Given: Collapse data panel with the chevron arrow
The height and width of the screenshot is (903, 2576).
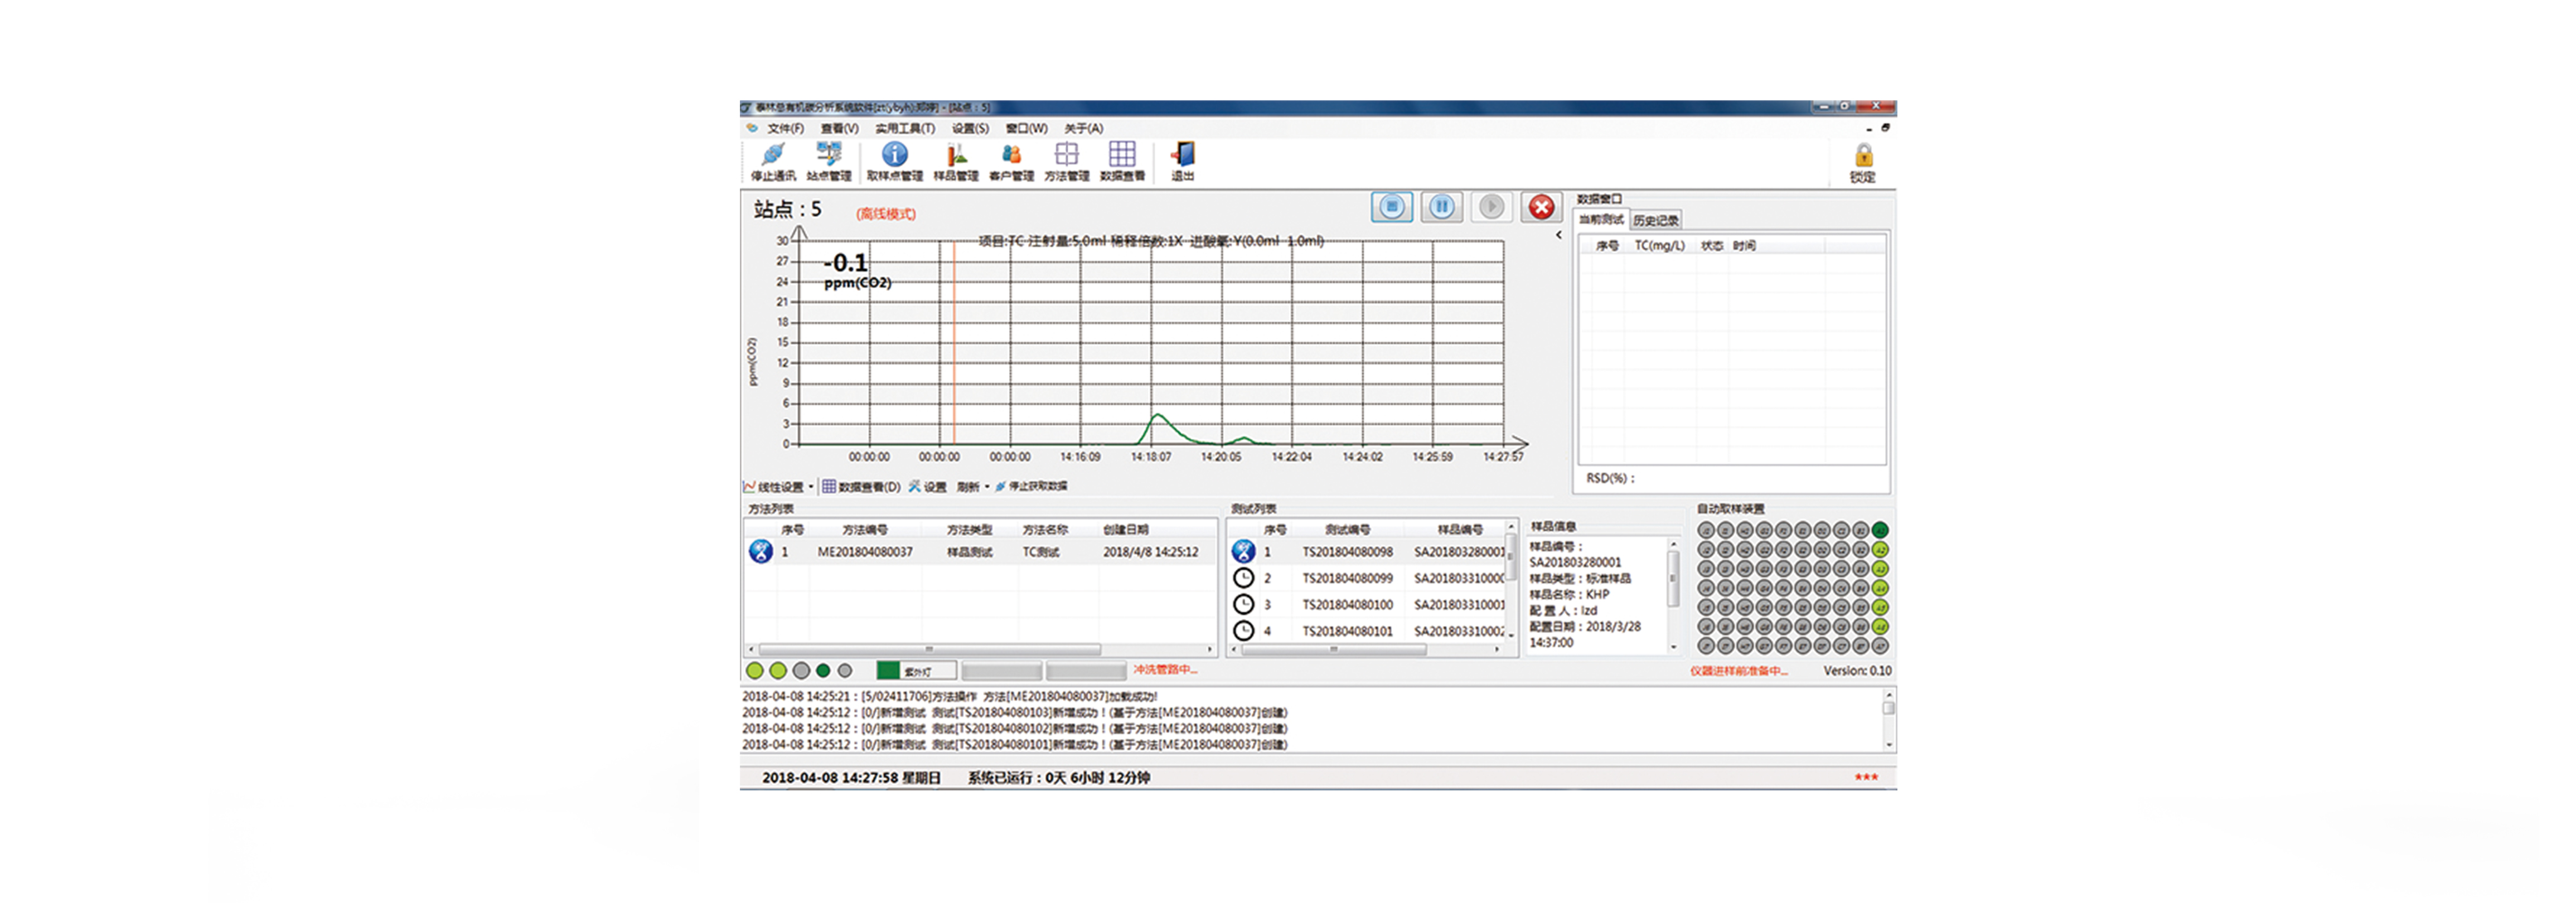Looking at the screenshot, I should [x=1558, y=235].
